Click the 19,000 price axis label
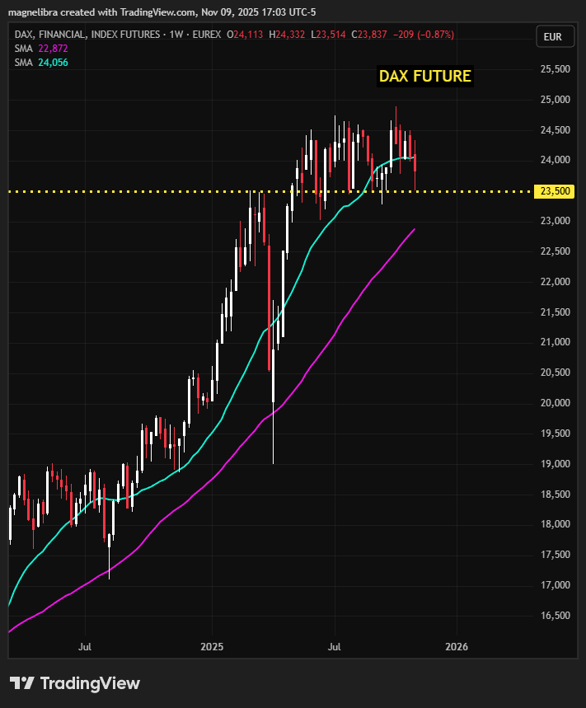Viewport: 586px width, 708px height. pyautogui.click(x=555, y=464)
